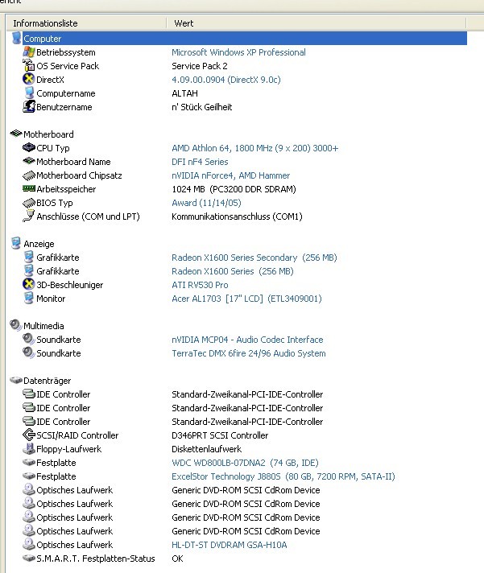484x573 pixels.
Task: Click the value 'Kommunikationsanschluss (COM1)'
Action: tap(237, 216)
